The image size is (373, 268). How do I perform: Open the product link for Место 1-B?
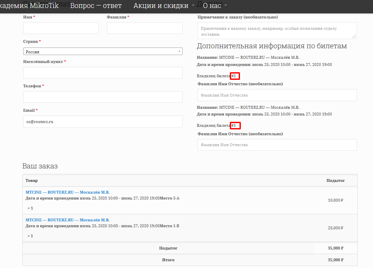(67, 220)
